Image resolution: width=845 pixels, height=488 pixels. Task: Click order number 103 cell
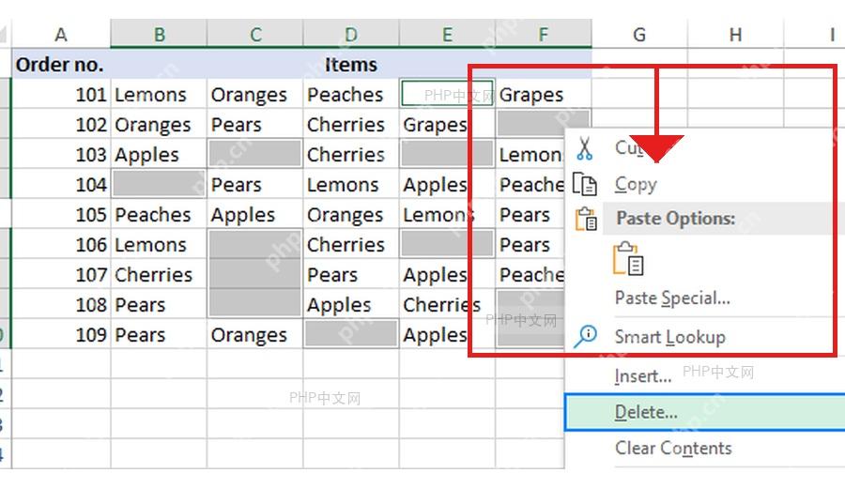[61, 155]
